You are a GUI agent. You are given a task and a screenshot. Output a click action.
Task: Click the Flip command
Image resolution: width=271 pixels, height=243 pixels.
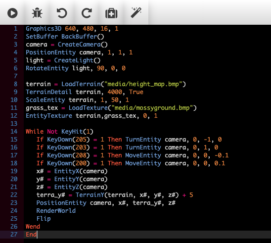pyautogui.click(x=44, y=219)
